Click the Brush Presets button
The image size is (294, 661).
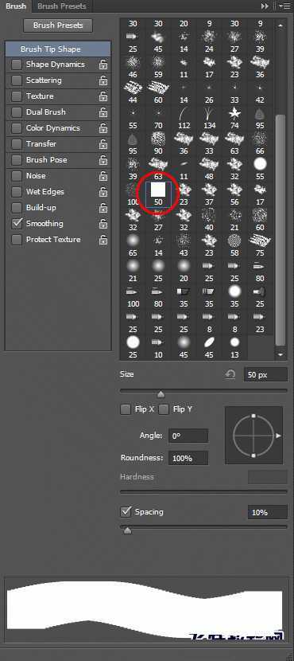58,25
